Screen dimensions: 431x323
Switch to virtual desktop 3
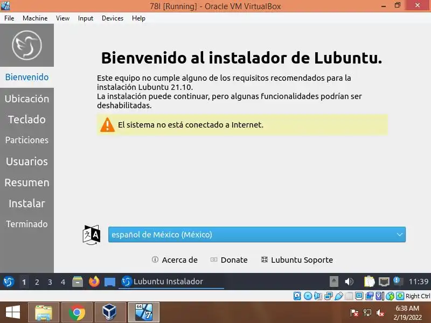pos(50,282)
